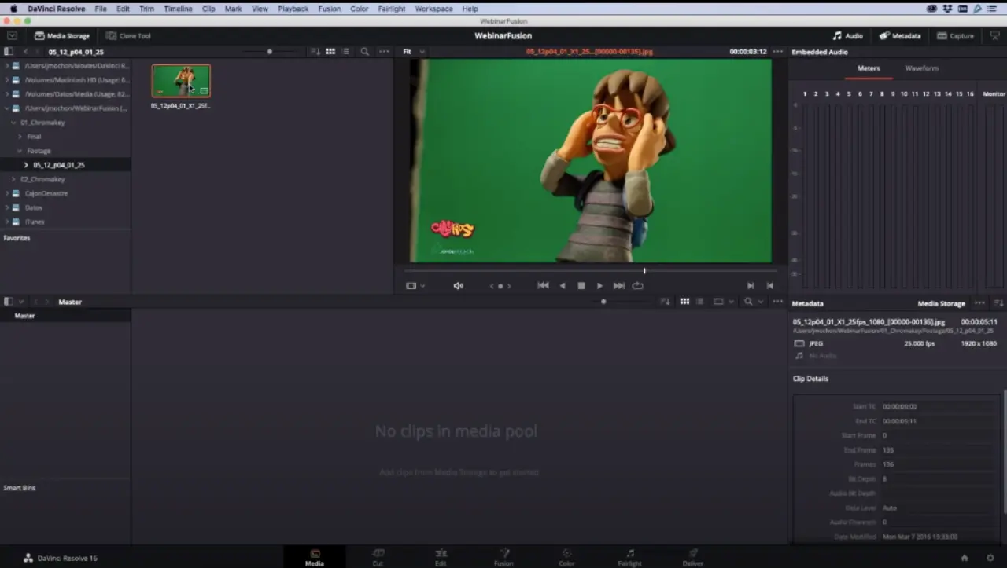Screen dimensions: 1007x568
Task: Click the Metadata panel button
Action: 900,36
